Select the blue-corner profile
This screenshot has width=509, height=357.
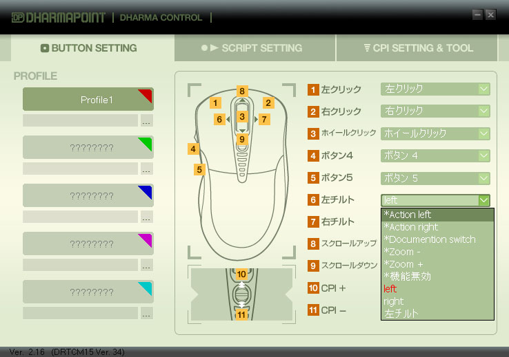[88, 195]
